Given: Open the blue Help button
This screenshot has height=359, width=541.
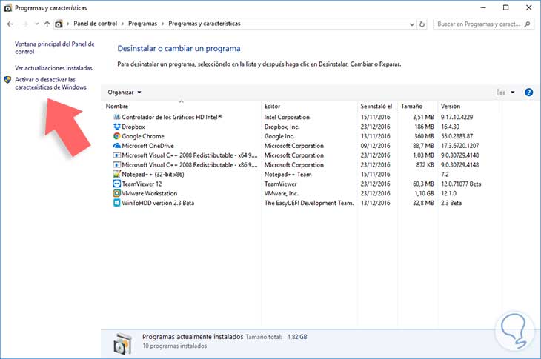Looking at the screenshot, I should (528, 93).
